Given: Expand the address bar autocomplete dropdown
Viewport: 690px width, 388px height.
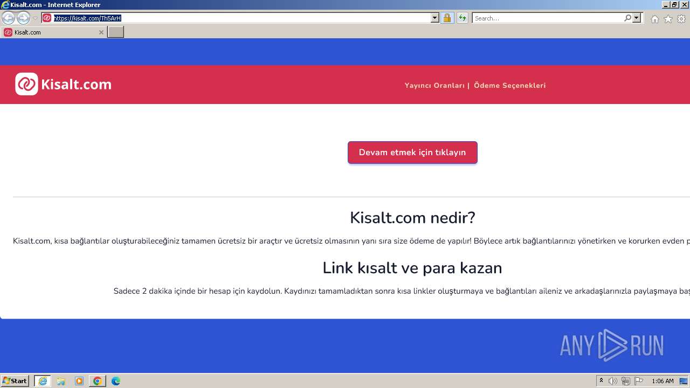Looking at the screenshot, I should [435, 18].
